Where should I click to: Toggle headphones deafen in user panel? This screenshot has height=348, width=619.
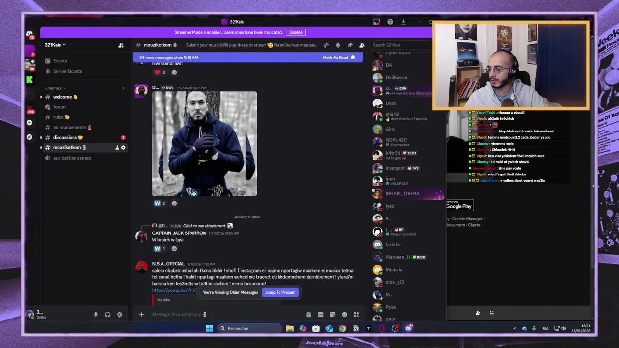click(107, 315)
